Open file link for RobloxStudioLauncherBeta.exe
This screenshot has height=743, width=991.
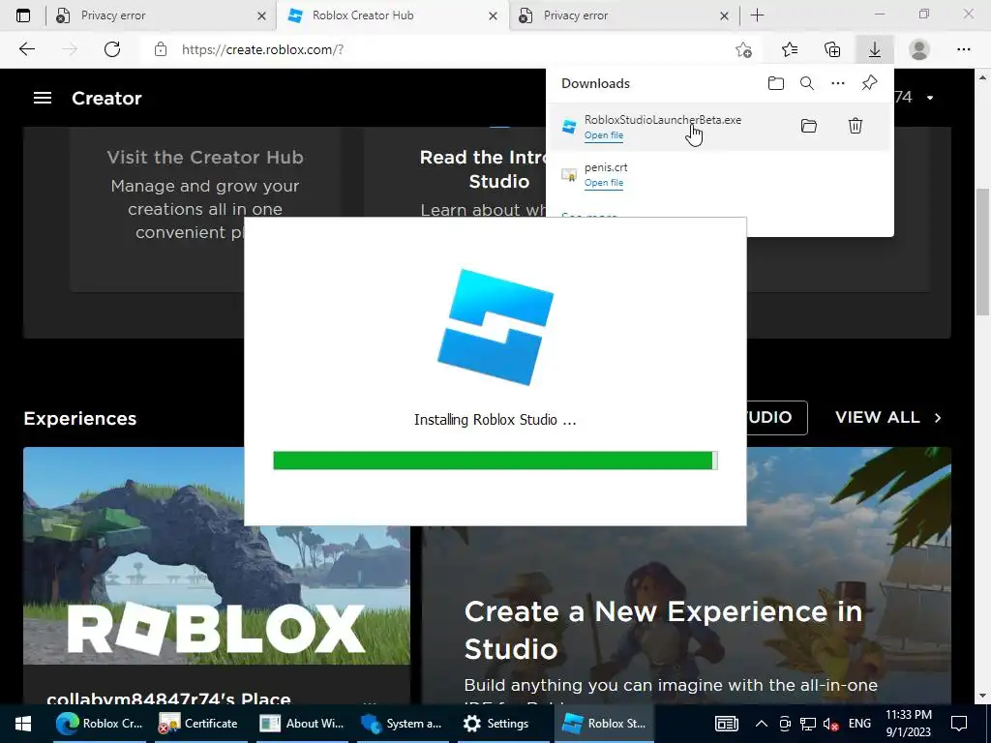[x=604, y=135]
